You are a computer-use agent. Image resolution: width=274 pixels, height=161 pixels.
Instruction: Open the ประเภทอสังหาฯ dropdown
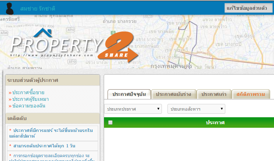point(196,109)
